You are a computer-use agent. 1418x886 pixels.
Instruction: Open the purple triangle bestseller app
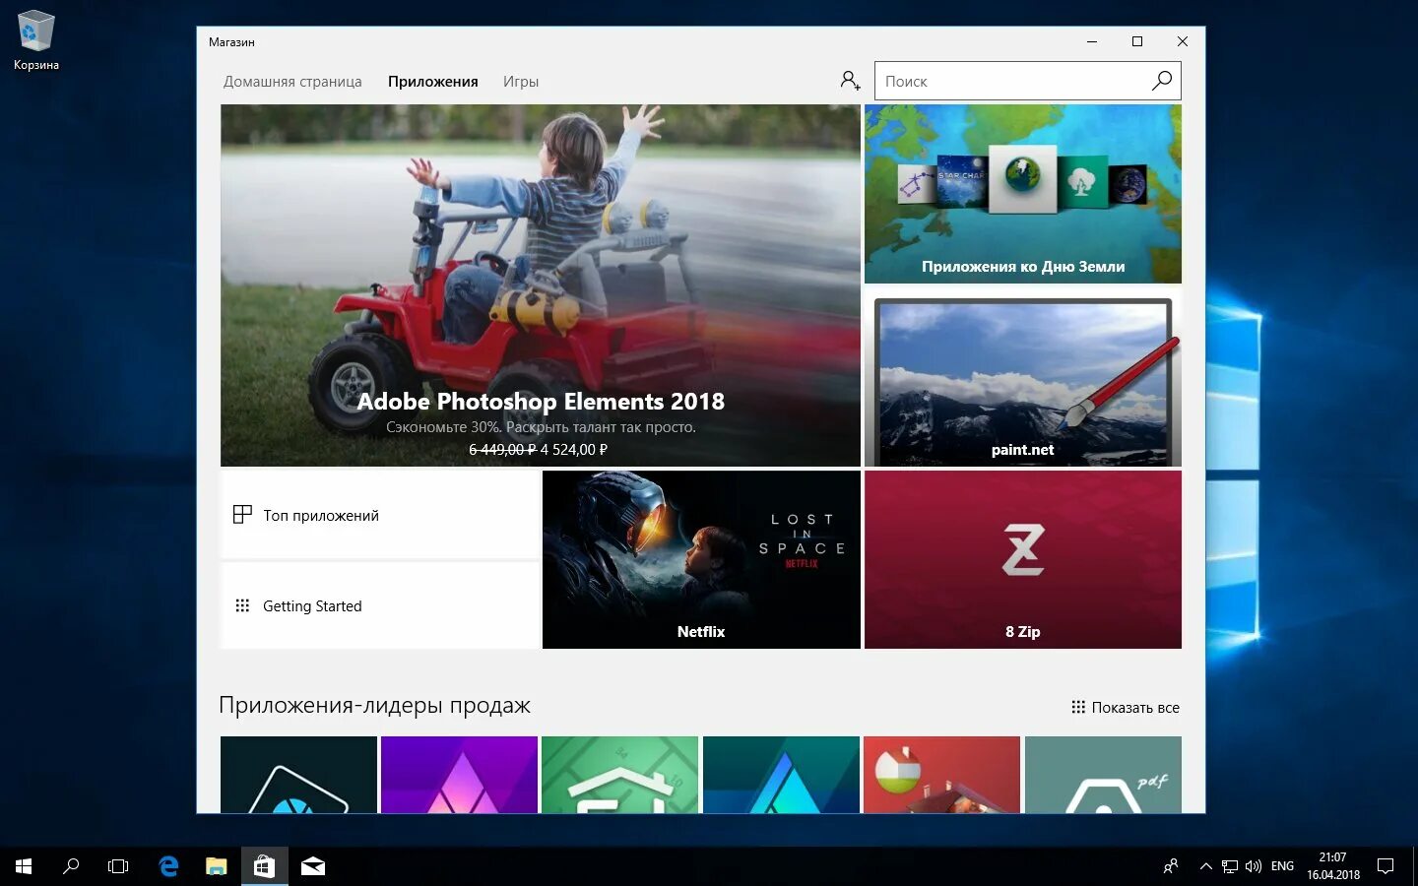pyautogui.click(x=459, y=775)
